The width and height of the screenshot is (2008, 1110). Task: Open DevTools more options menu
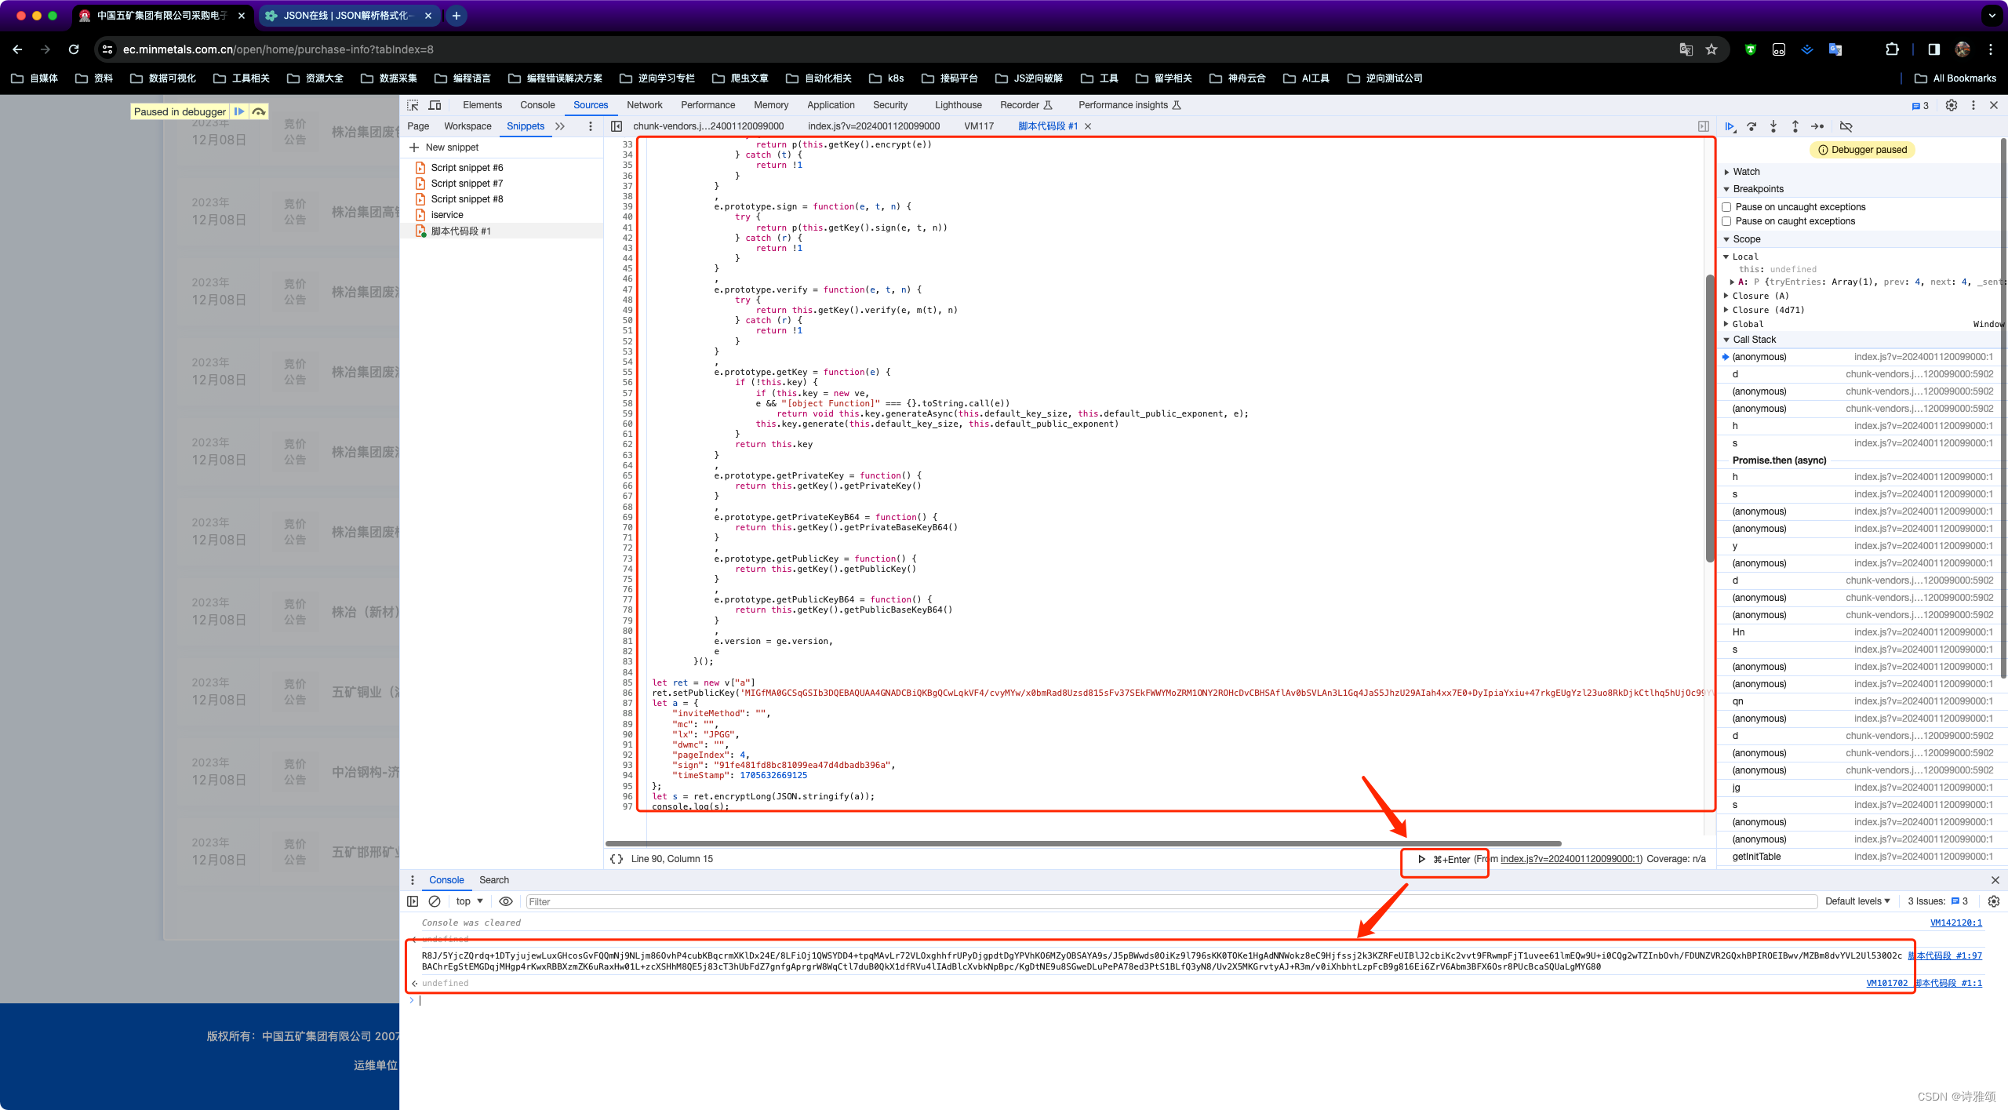pos(1973,105)
